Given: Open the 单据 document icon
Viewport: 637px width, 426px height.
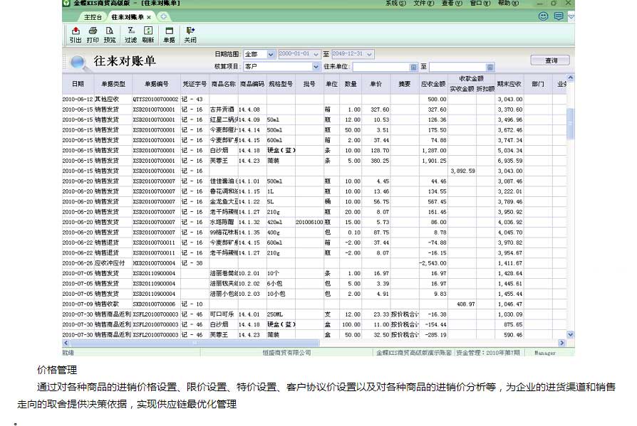Looking at the screenshot, I should pyautogui.click(x=169, y=35).
